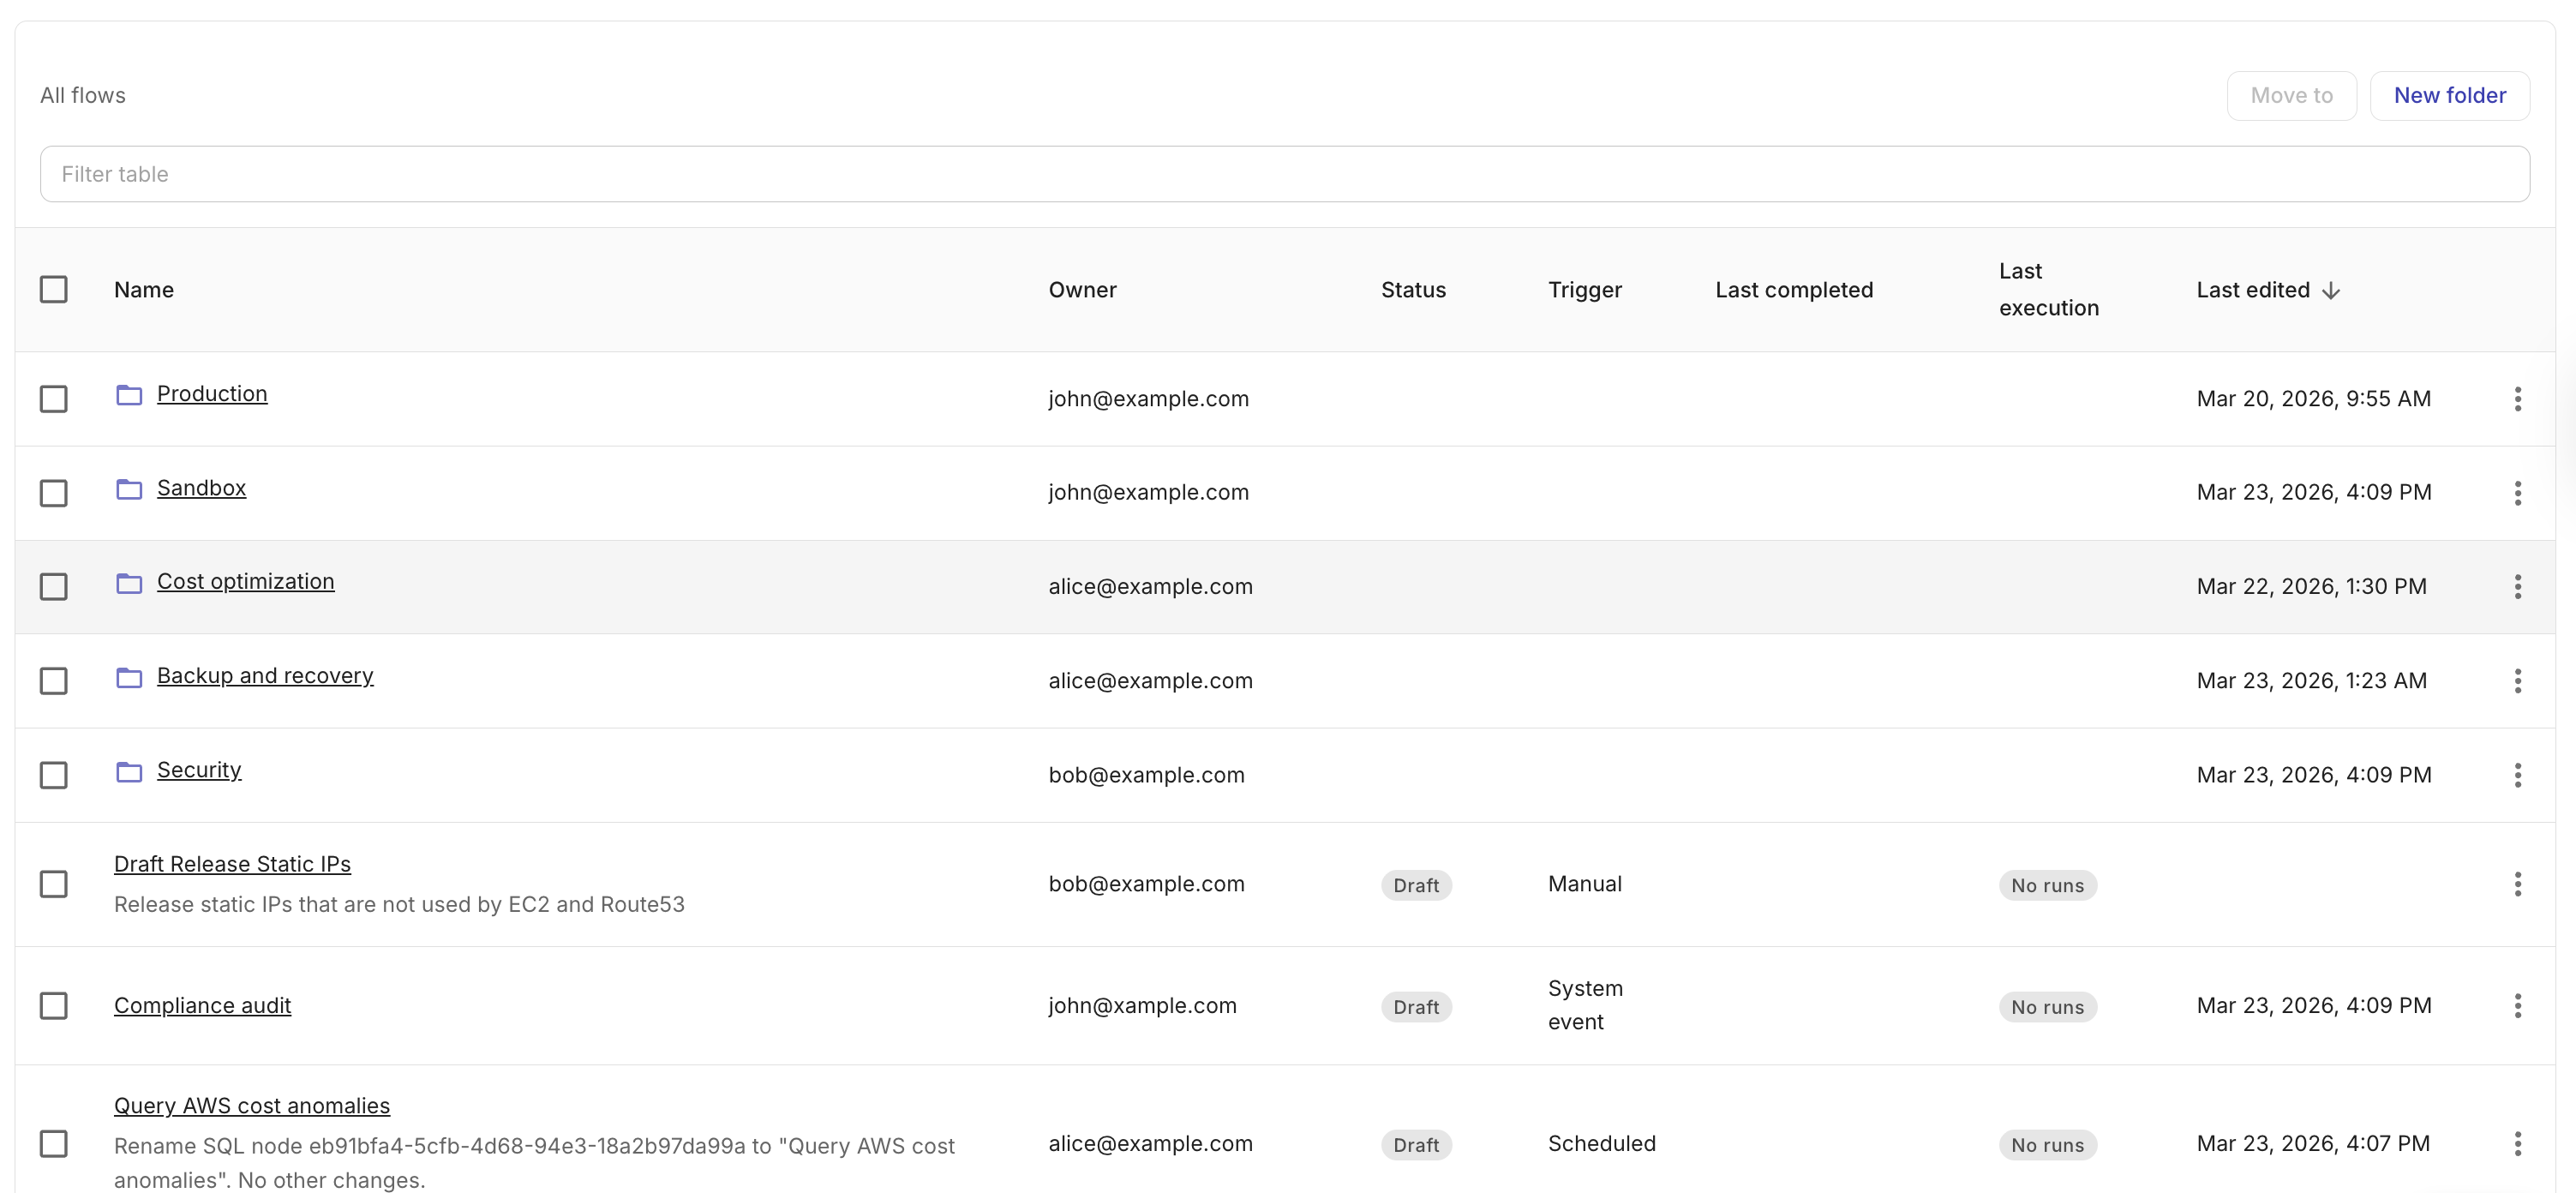Click the New folder button
Screen dimensions: 2576x1193
pyautogui.click(x=2449, y=96)
